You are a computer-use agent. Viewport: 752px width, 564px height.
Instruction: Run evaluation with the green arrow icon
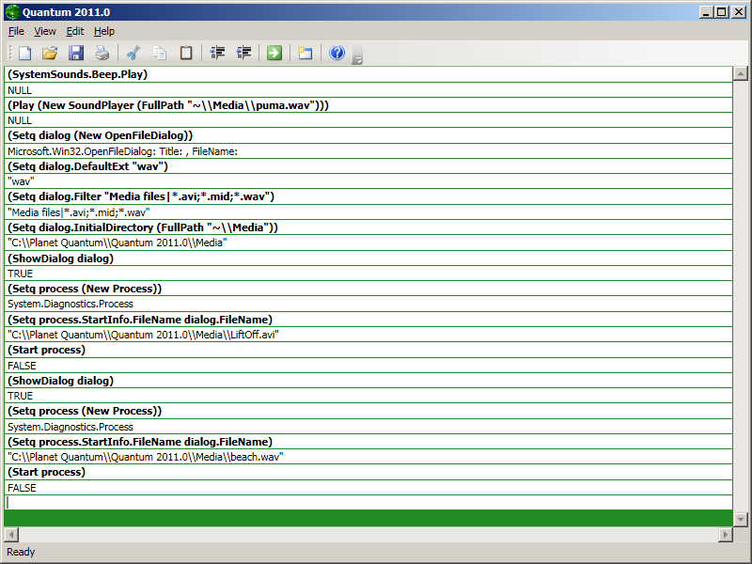(274, 53)
